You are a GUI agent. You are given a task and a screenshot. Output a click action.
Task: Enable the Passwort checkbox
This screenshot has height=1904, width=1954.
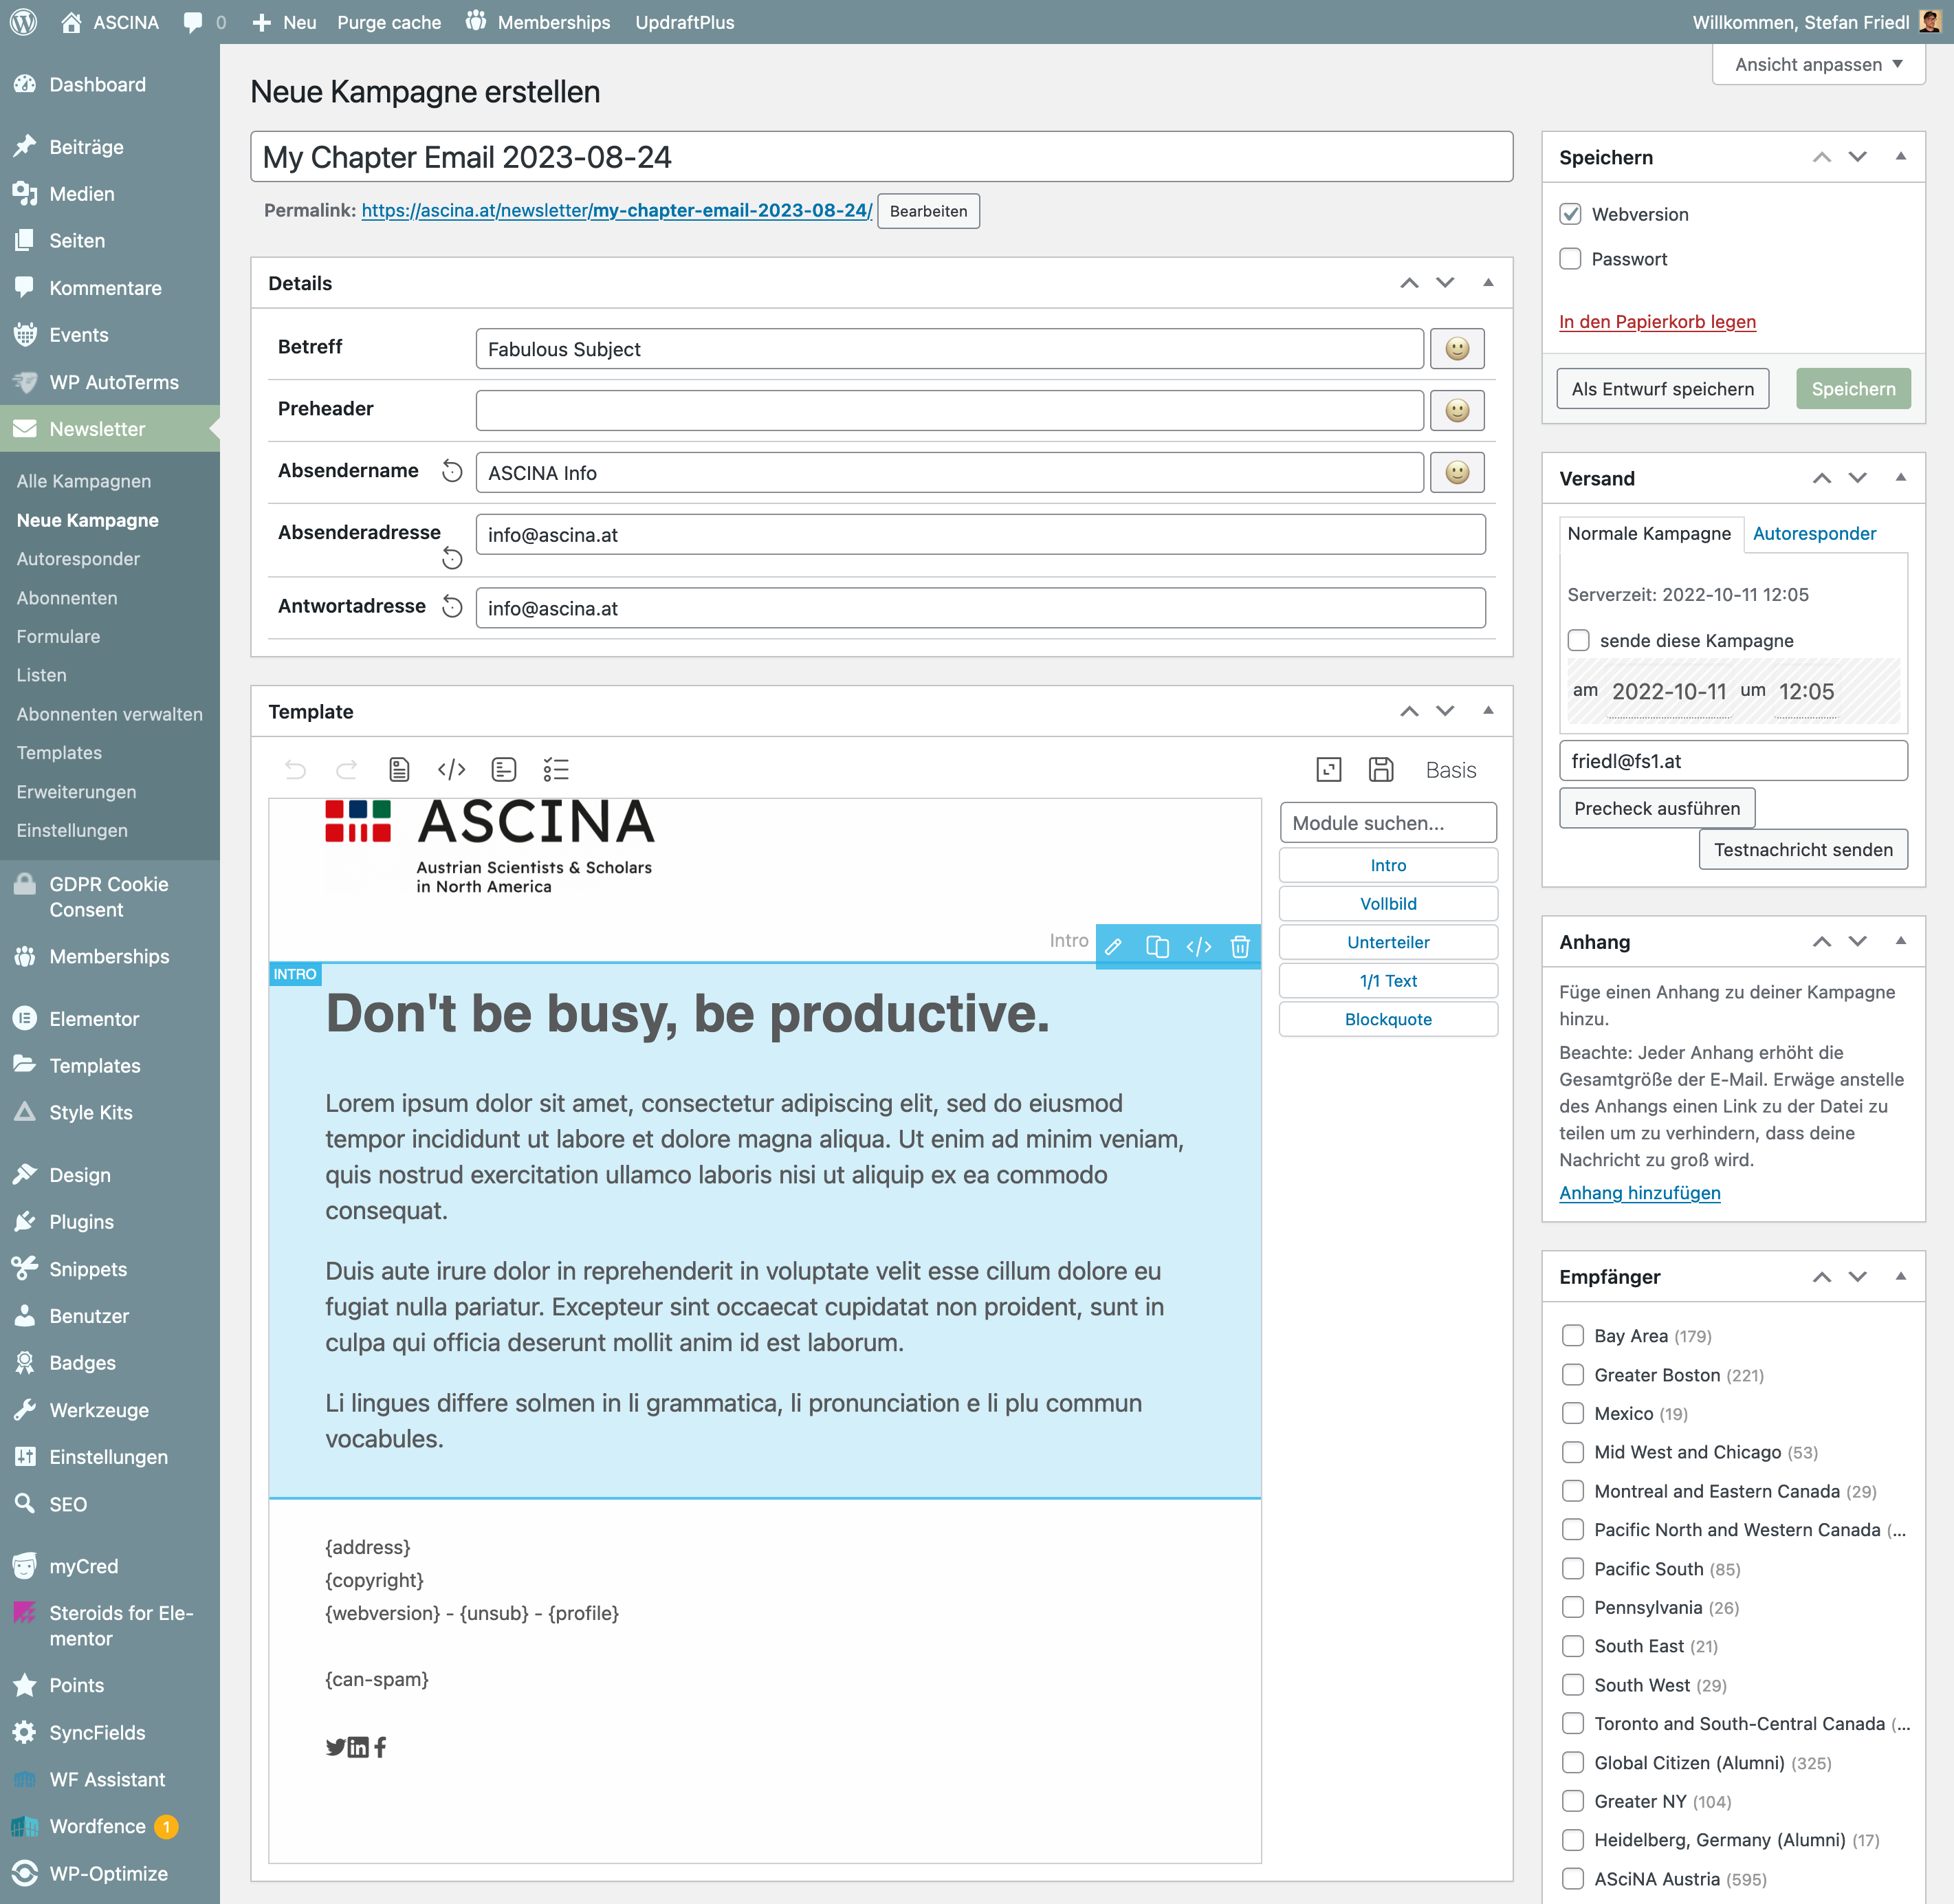1570,259
